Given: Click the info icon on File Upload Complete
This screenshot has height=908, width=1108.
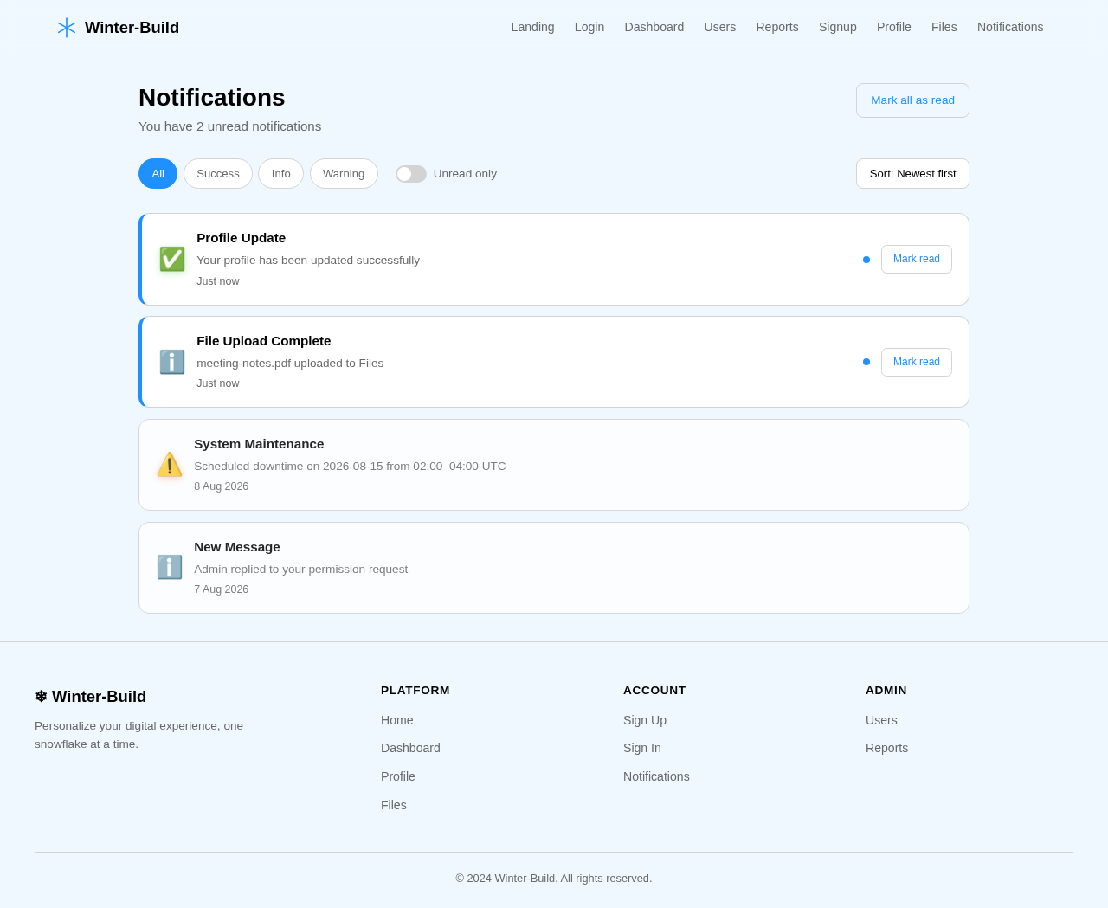Looking at the screenshot, I should (x=172, y=362).
